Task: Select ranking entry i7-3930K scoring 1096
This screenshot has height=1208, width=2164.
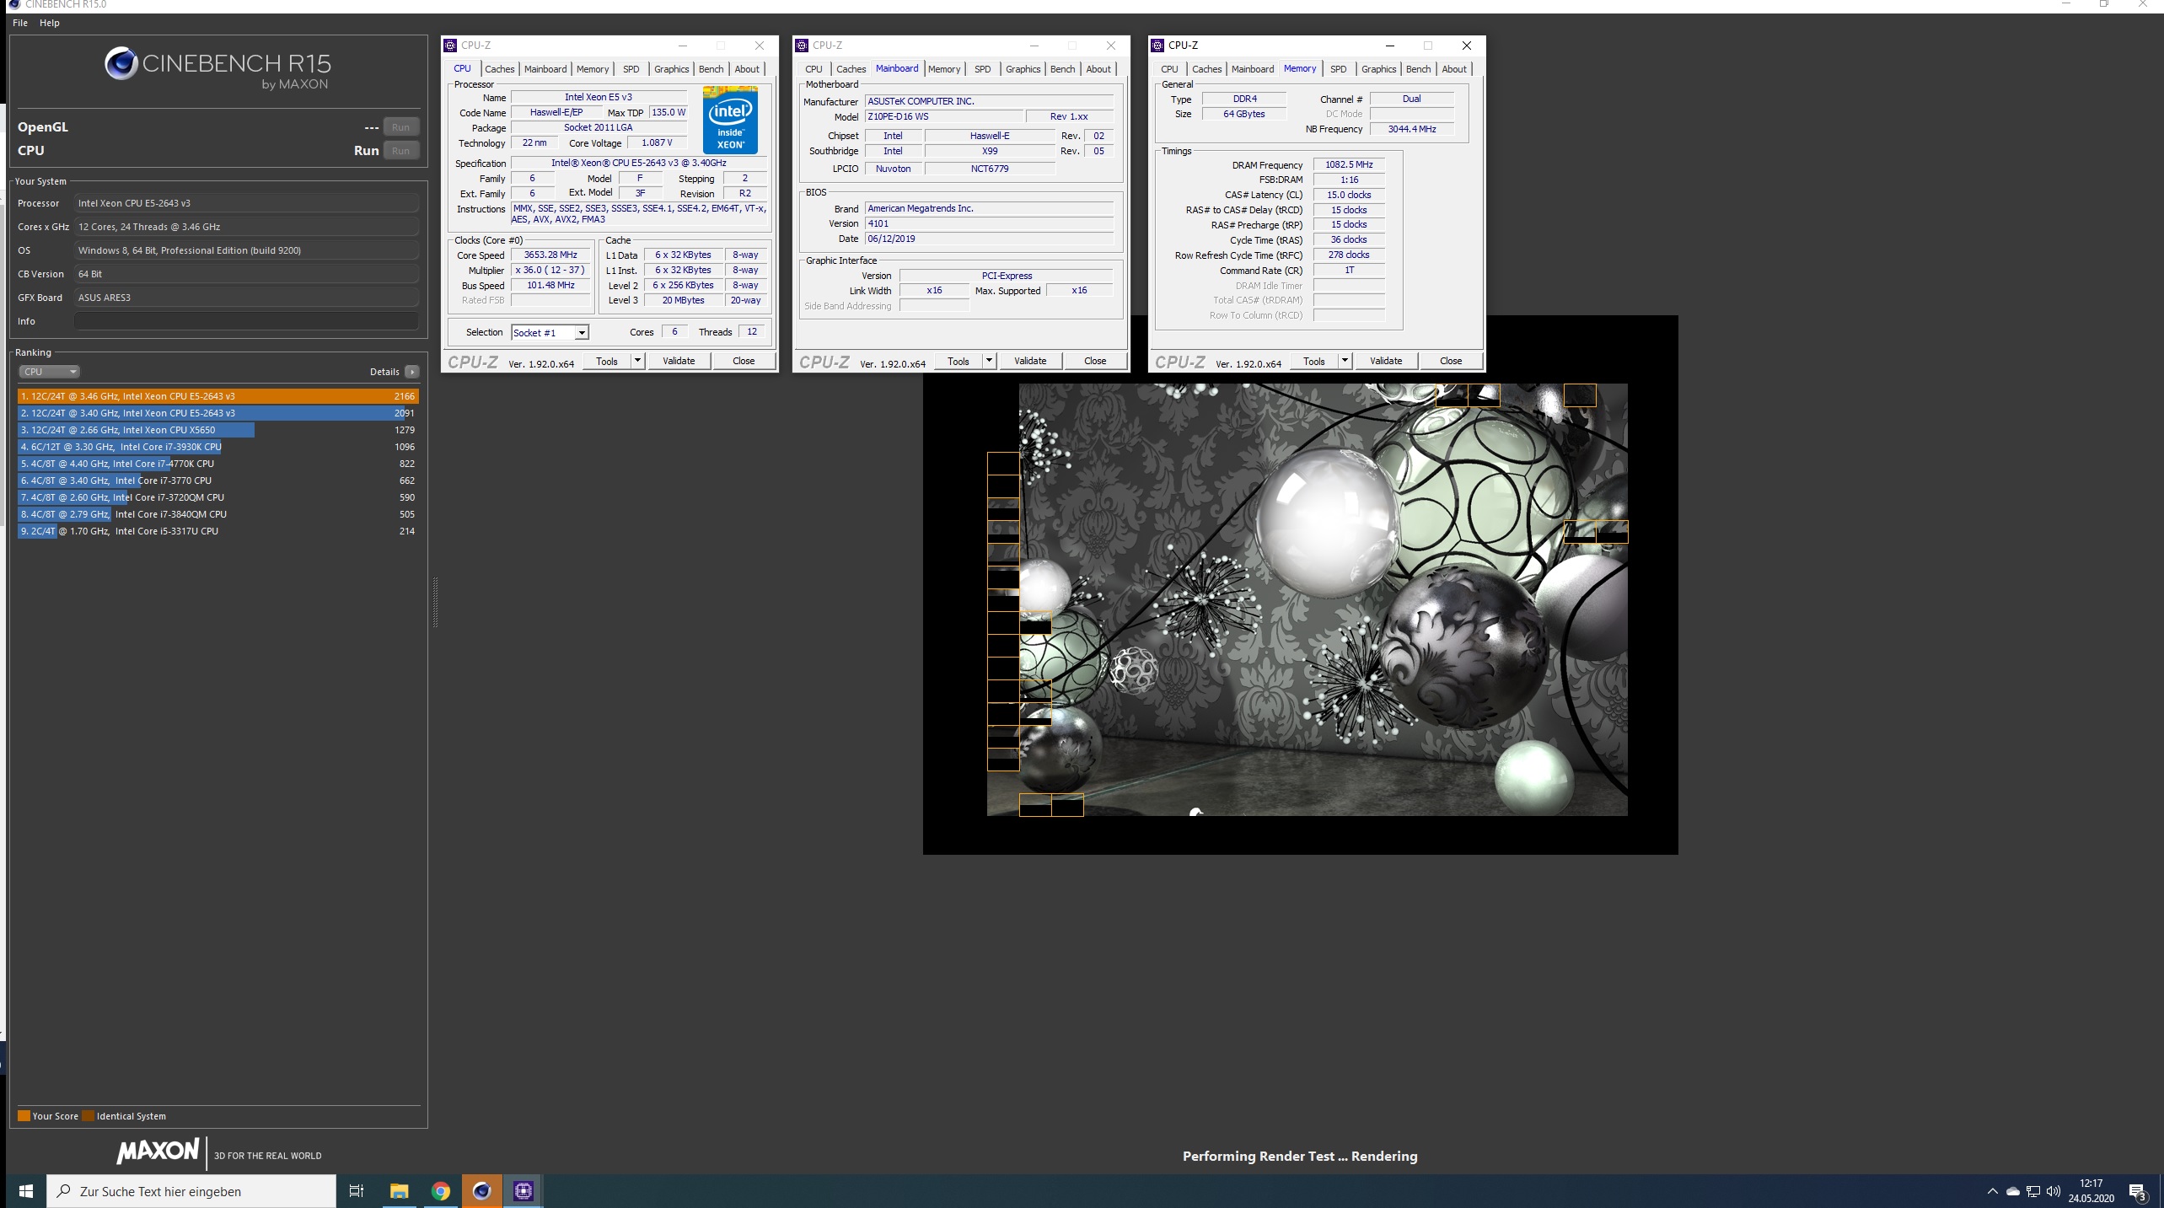Action: click(x=218, y=447)
